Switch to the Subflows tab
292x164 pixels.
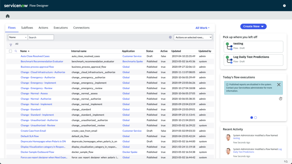(x=27, y=28)
